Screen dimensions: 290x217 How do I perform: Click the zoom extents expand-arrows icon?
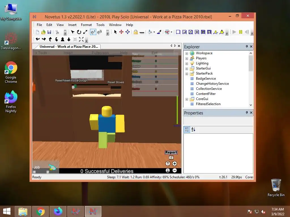tap(81, 39)
